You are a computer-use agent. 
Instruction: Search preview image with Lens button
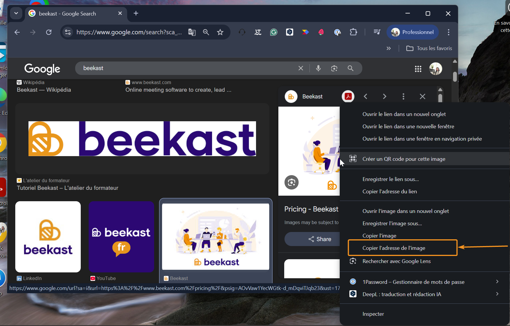292,182
